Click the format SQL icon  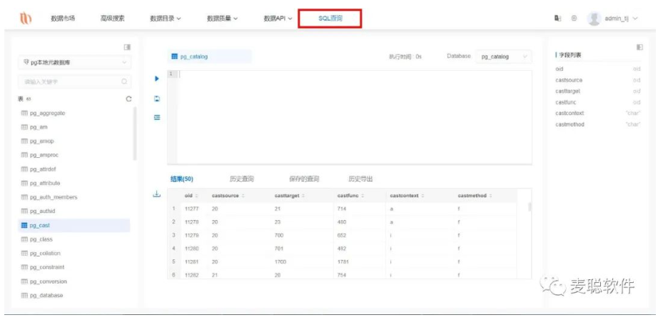[157, 117]
